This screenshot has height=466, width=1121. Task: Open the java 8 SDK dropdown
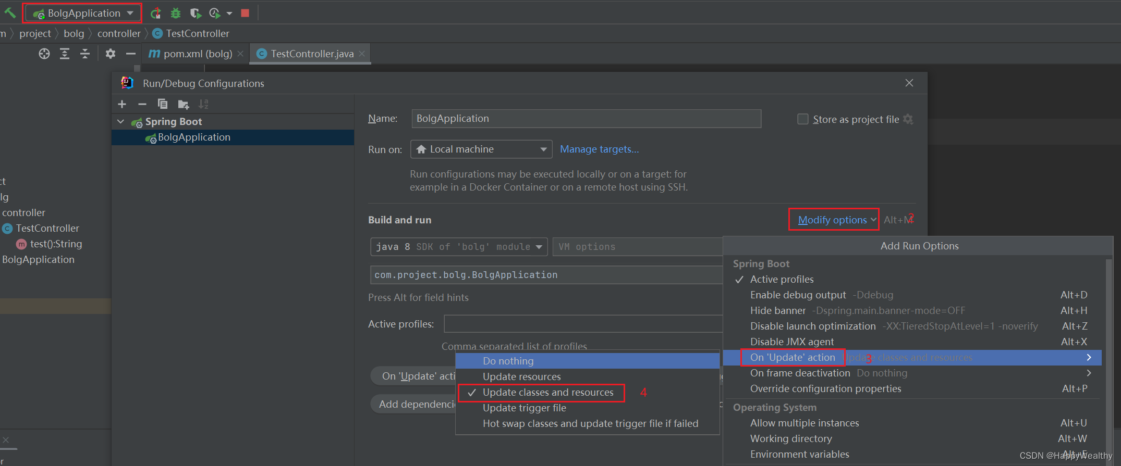(x=459, y=247)
